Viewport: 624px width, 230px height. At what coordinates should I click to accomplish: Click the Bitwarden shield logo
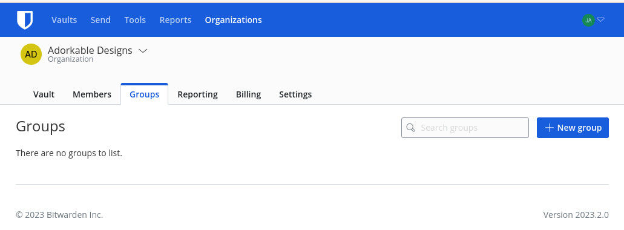click(x=25, y=20)
